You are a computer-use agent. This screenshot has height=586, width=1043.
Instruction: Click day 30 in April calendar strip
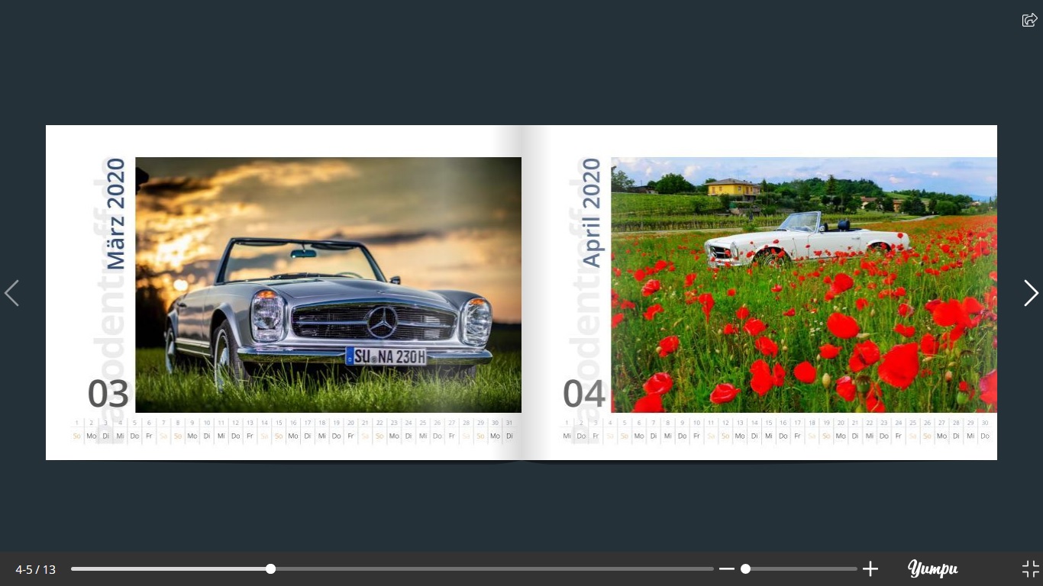click(x=985, y=423)
